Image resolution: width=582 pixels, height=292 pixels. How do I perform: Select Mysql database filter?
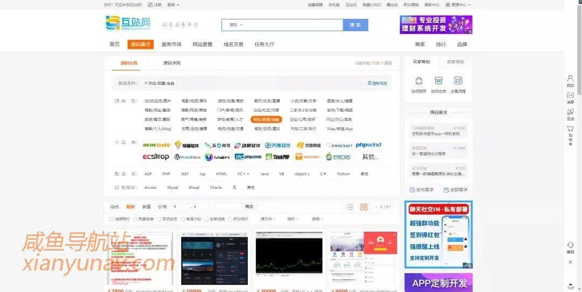[x=172, y=188]
